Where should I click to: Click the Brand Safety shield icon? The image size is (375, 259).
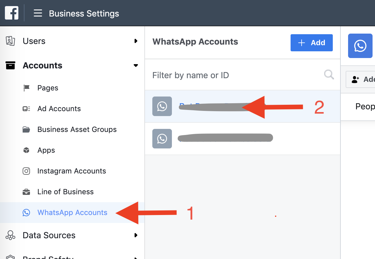[x=10, y=257]
